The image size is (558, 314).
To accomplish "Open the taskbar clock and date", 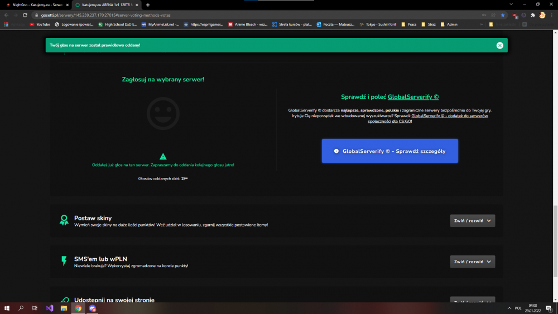I will [533, 308].
